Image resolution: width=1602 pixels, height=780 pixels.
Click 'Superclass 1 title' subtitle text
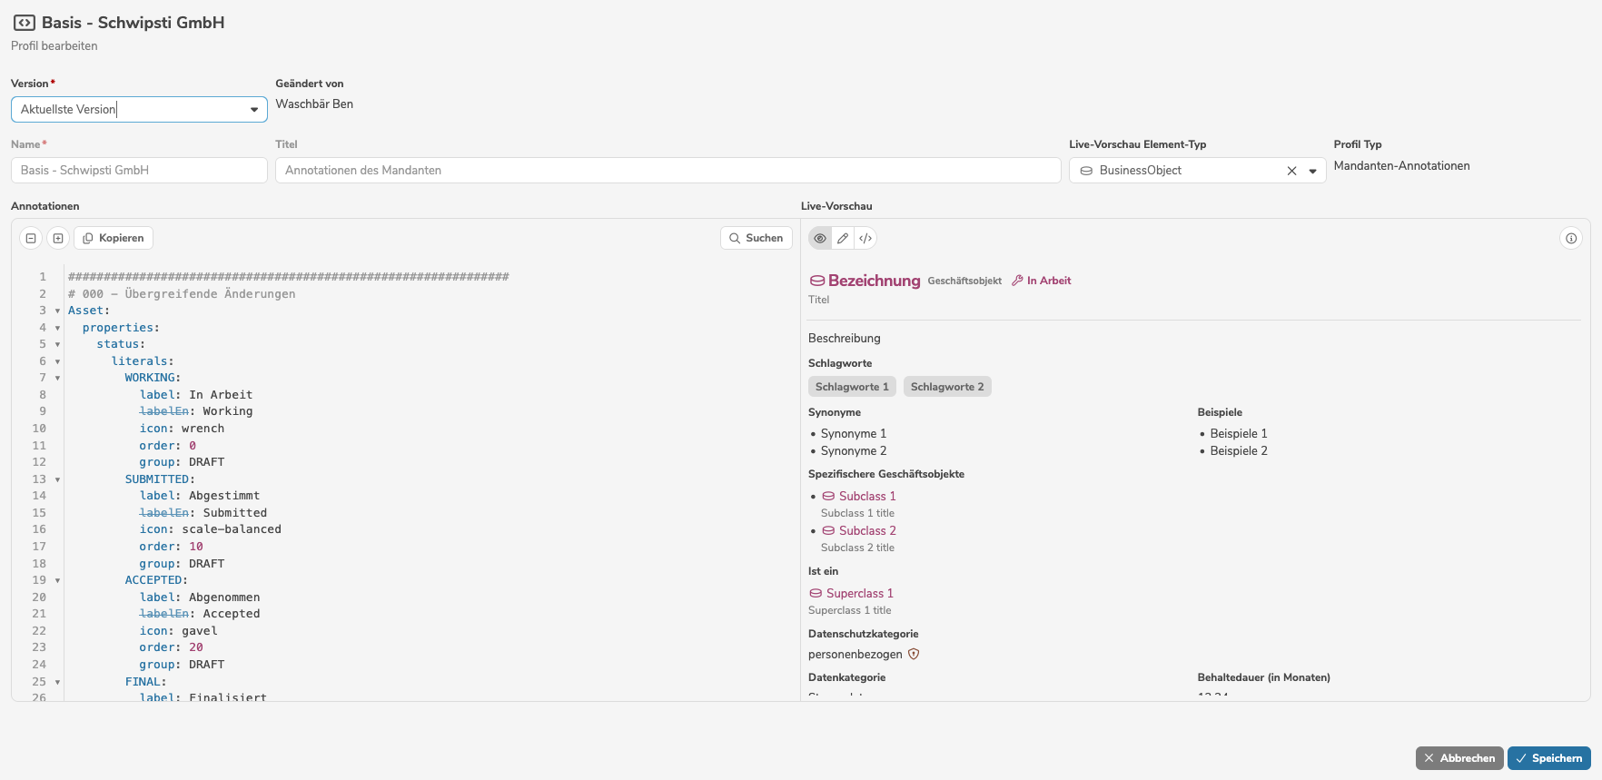(x=850, y=610)
